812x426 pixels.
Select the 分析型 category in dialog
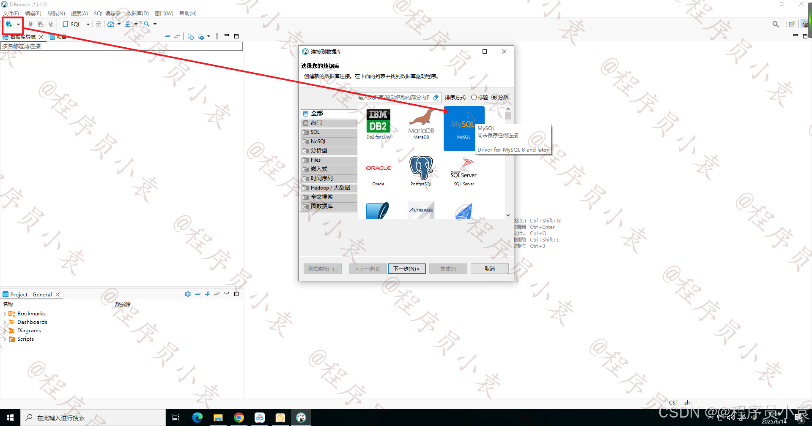coord(329,151)
